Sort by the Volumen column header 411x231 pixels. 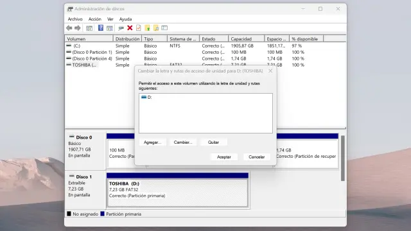pyautogui.click(x=89, y=38)
